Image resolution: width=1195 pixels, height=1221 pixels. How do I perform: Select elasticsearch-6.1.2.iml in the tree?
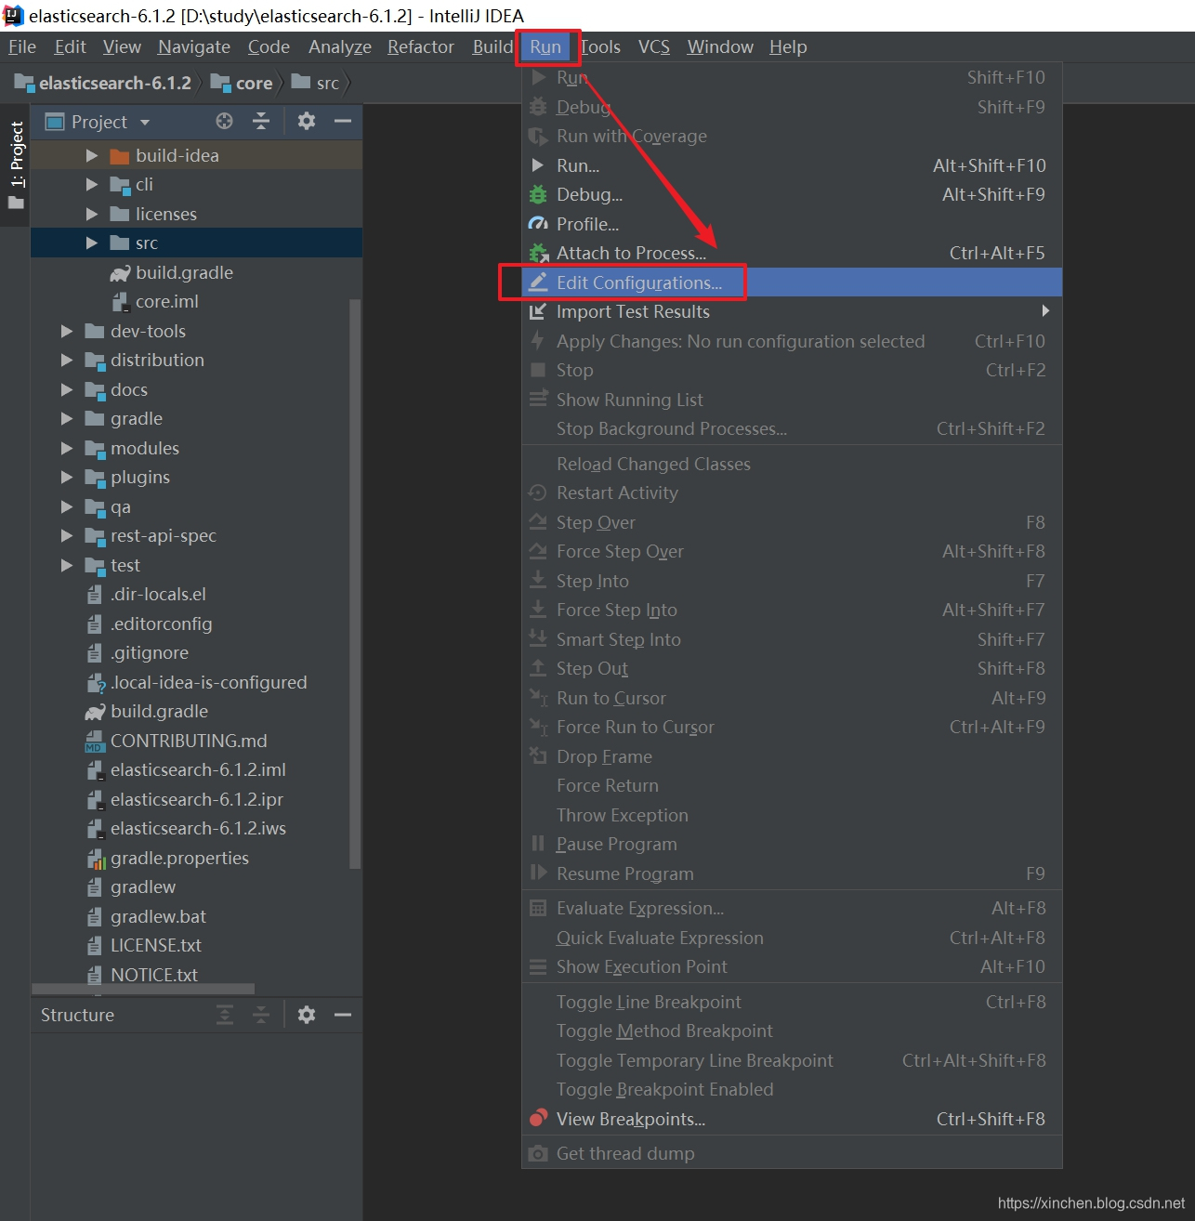[x=198, y=769]
